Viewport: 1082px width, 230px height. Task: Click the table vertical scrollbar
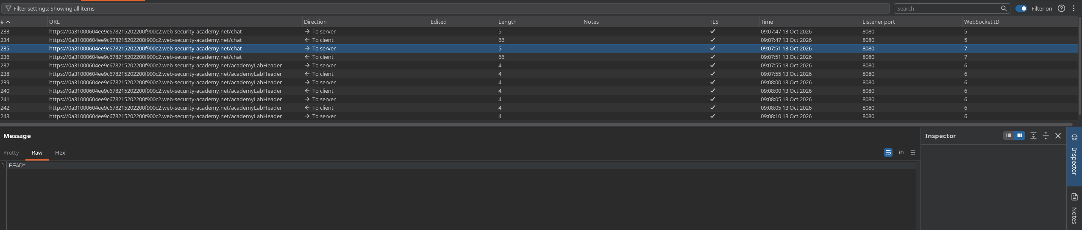point(1079,66)
